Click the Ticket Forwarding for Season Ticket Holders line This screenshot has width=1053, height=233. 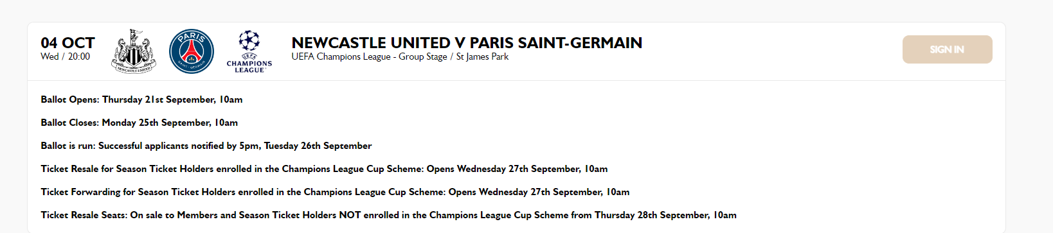coord(335,192)
